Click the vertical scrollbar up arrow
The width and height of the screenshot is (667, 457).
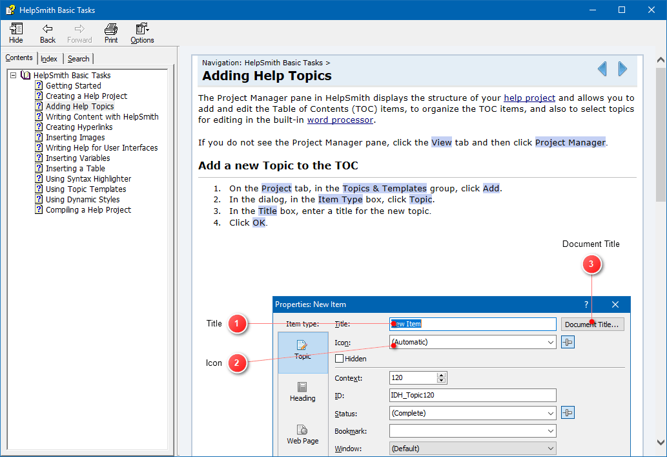pyautogui.click(x=661, y=60)
